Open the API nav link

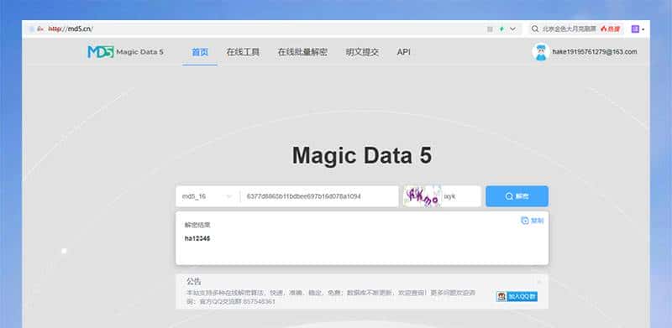coord(403,52)
